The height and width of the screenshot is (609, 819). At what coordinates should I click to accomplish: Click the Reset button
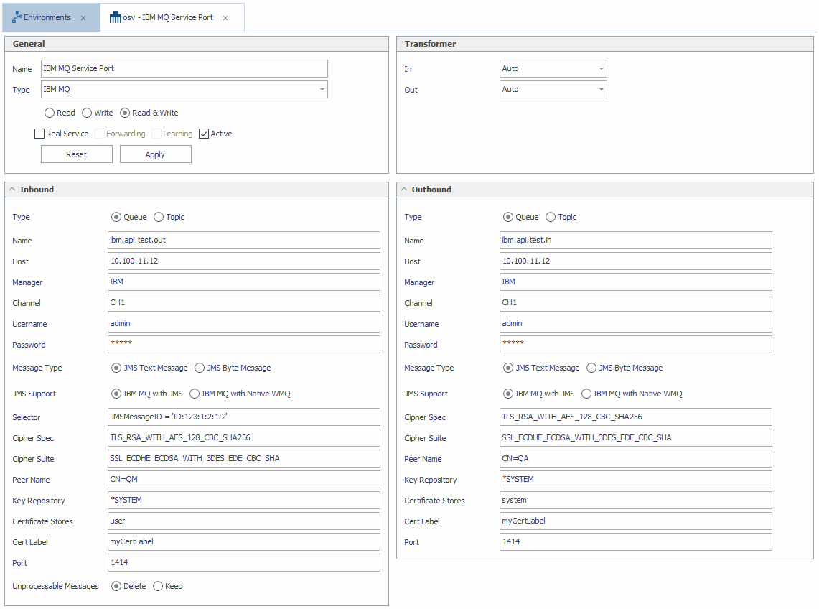click(x=77, y=154)
